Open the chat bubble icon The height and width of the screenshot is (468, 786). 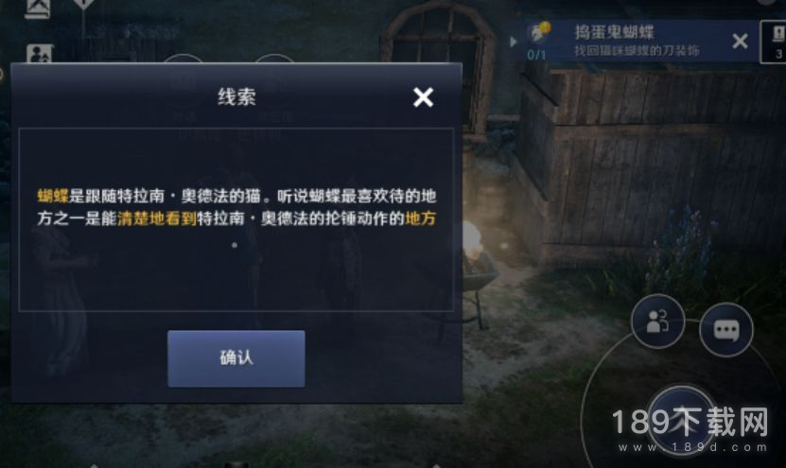pos(725,330)
